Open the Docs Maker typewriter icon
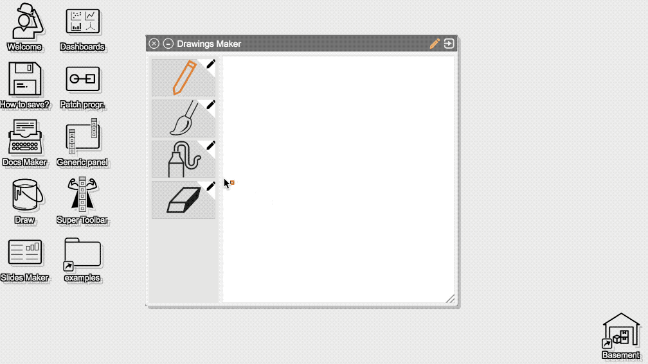648x364 pixels. coord(25,143)
